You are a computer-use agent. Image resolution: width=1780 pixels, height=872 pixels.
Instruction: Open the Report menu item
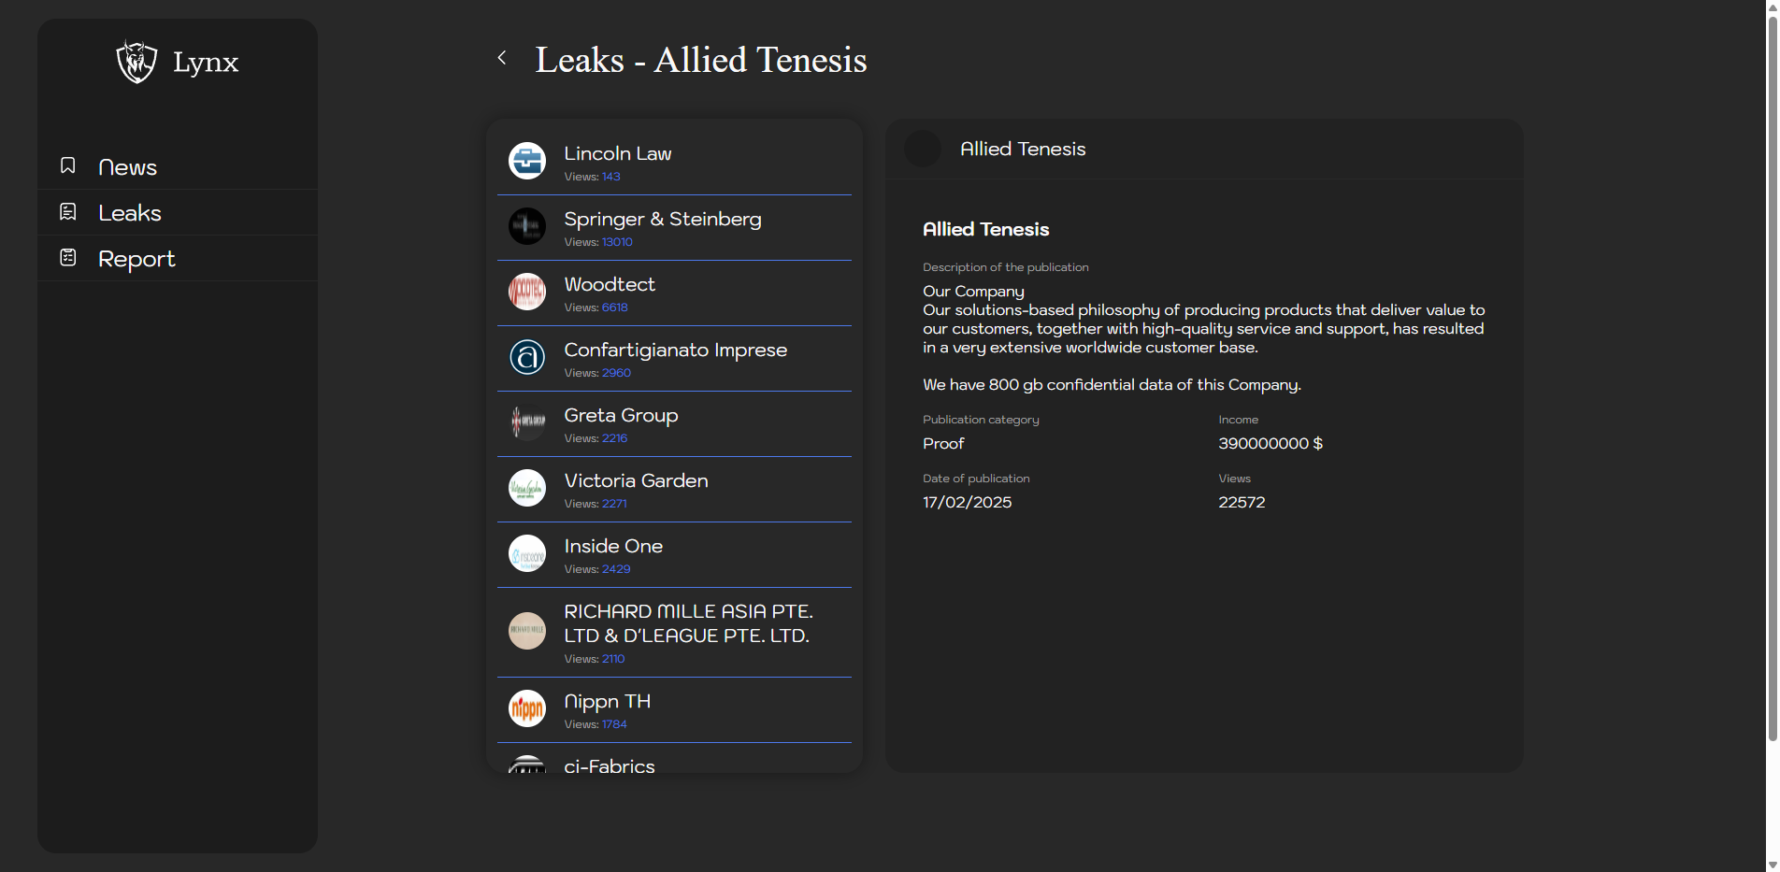pos(136,259)
